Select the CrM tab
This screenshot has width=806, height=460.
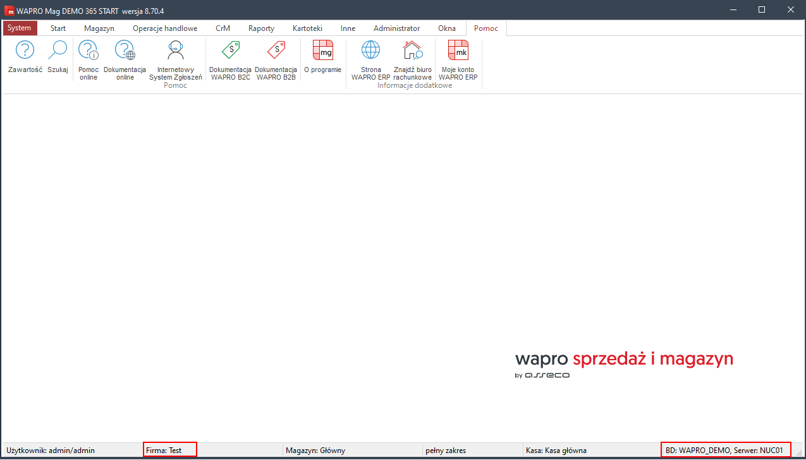[x=223, y=28]
